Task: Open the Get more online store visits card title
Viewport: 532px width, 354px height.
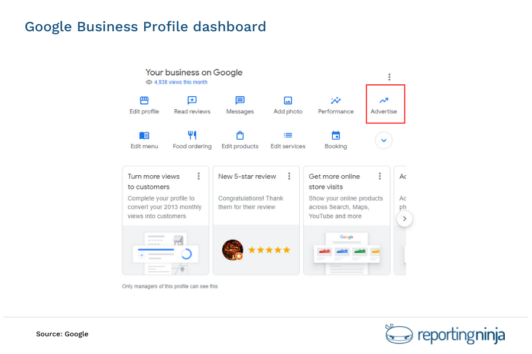Action: pos(334,182)
